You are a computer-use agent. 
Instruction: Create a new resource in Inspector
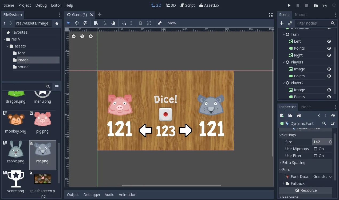[x=282, y=115]
